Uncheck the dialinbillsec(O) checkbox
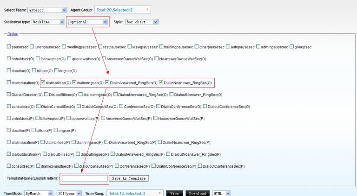357x196 pixels. pyautogui.click(x=43, y=82)
